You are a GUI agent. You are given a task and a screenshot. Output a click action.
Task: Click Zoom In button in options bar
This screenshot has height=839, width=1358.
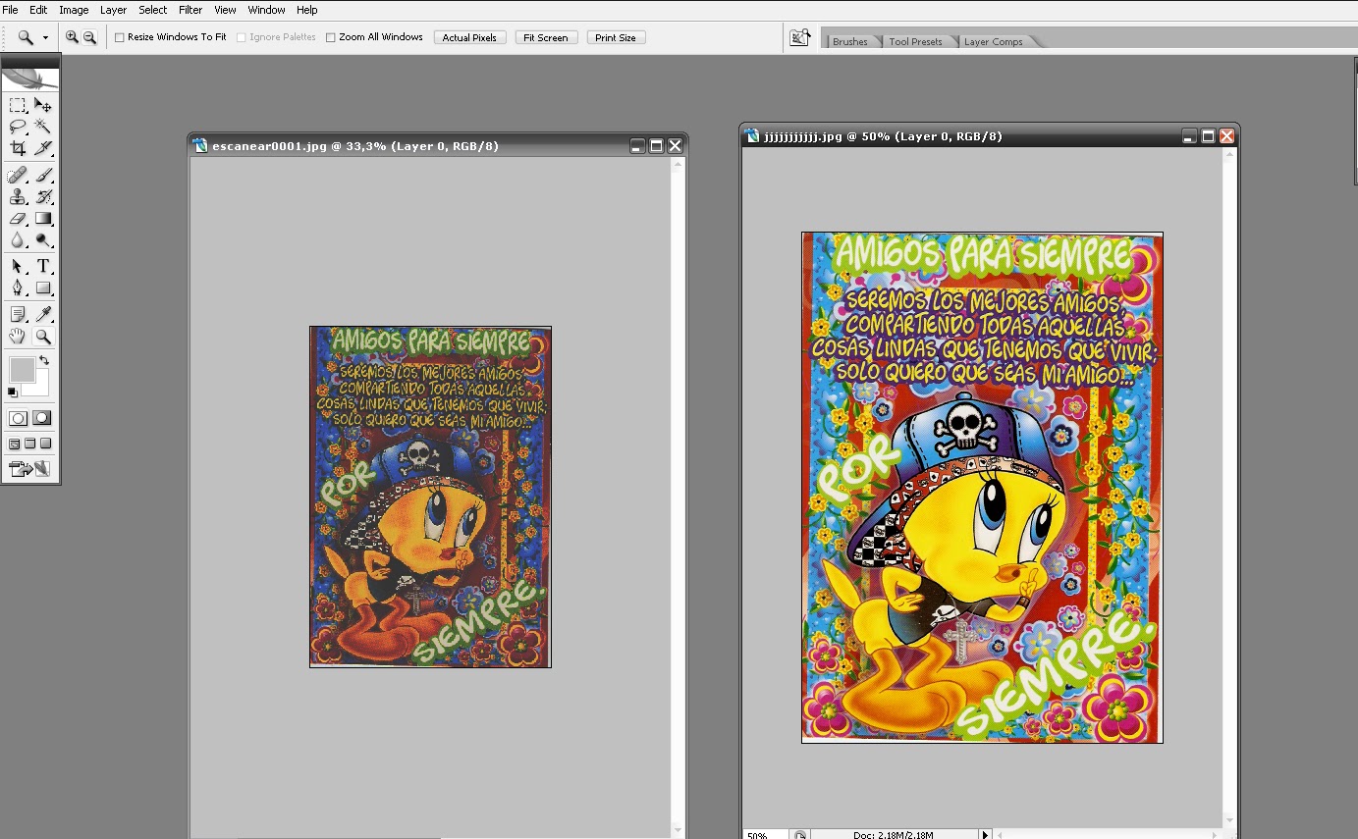click(x=72, y=37)
